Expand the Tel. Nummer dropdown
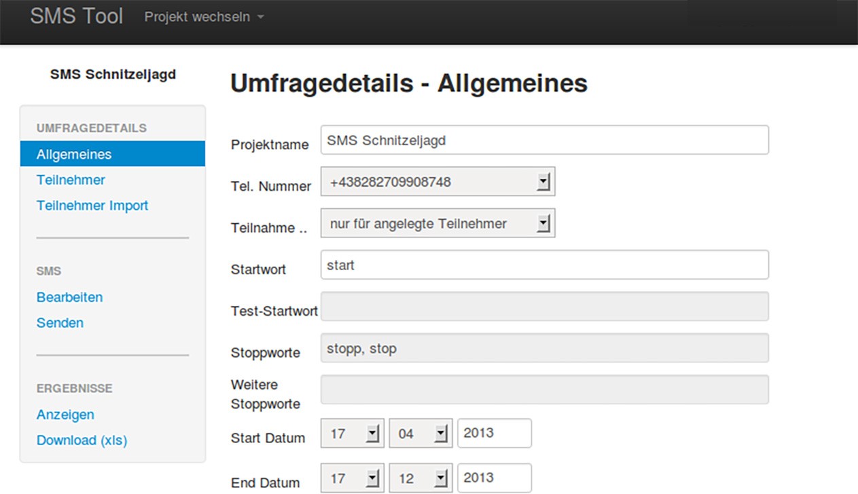This screenshot has width=858, height=494. pyautogui.click(x=437, y=182)
